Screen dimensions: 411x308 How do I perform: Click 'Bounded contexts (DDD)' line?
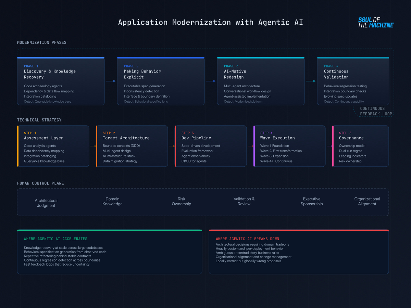point(121,146)
